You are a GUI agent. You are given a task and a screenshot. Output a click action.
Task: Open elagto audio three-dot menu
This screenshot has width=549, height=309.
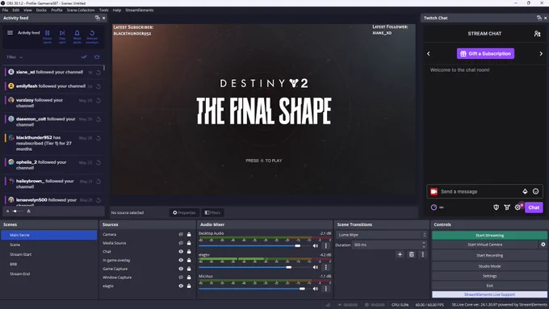(x=326, y=267)
